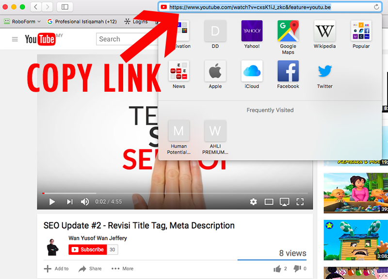
Task: Open the RoboForm bookmark dropdown
Action: tap(22, 21)
